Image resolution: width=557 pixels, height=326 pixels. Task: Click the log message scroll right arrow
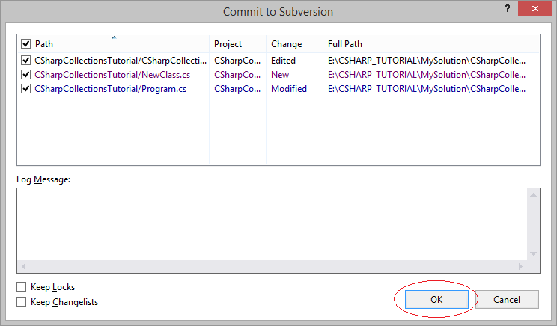(521, 266)
